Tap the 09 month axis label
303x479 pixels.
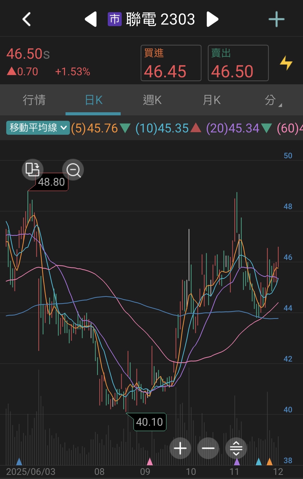tap(145, 472)
